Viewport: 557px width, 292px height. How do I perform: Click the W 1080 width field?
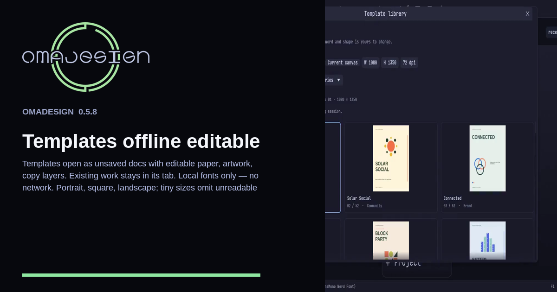pyautogui.click(x=370, y=63)
